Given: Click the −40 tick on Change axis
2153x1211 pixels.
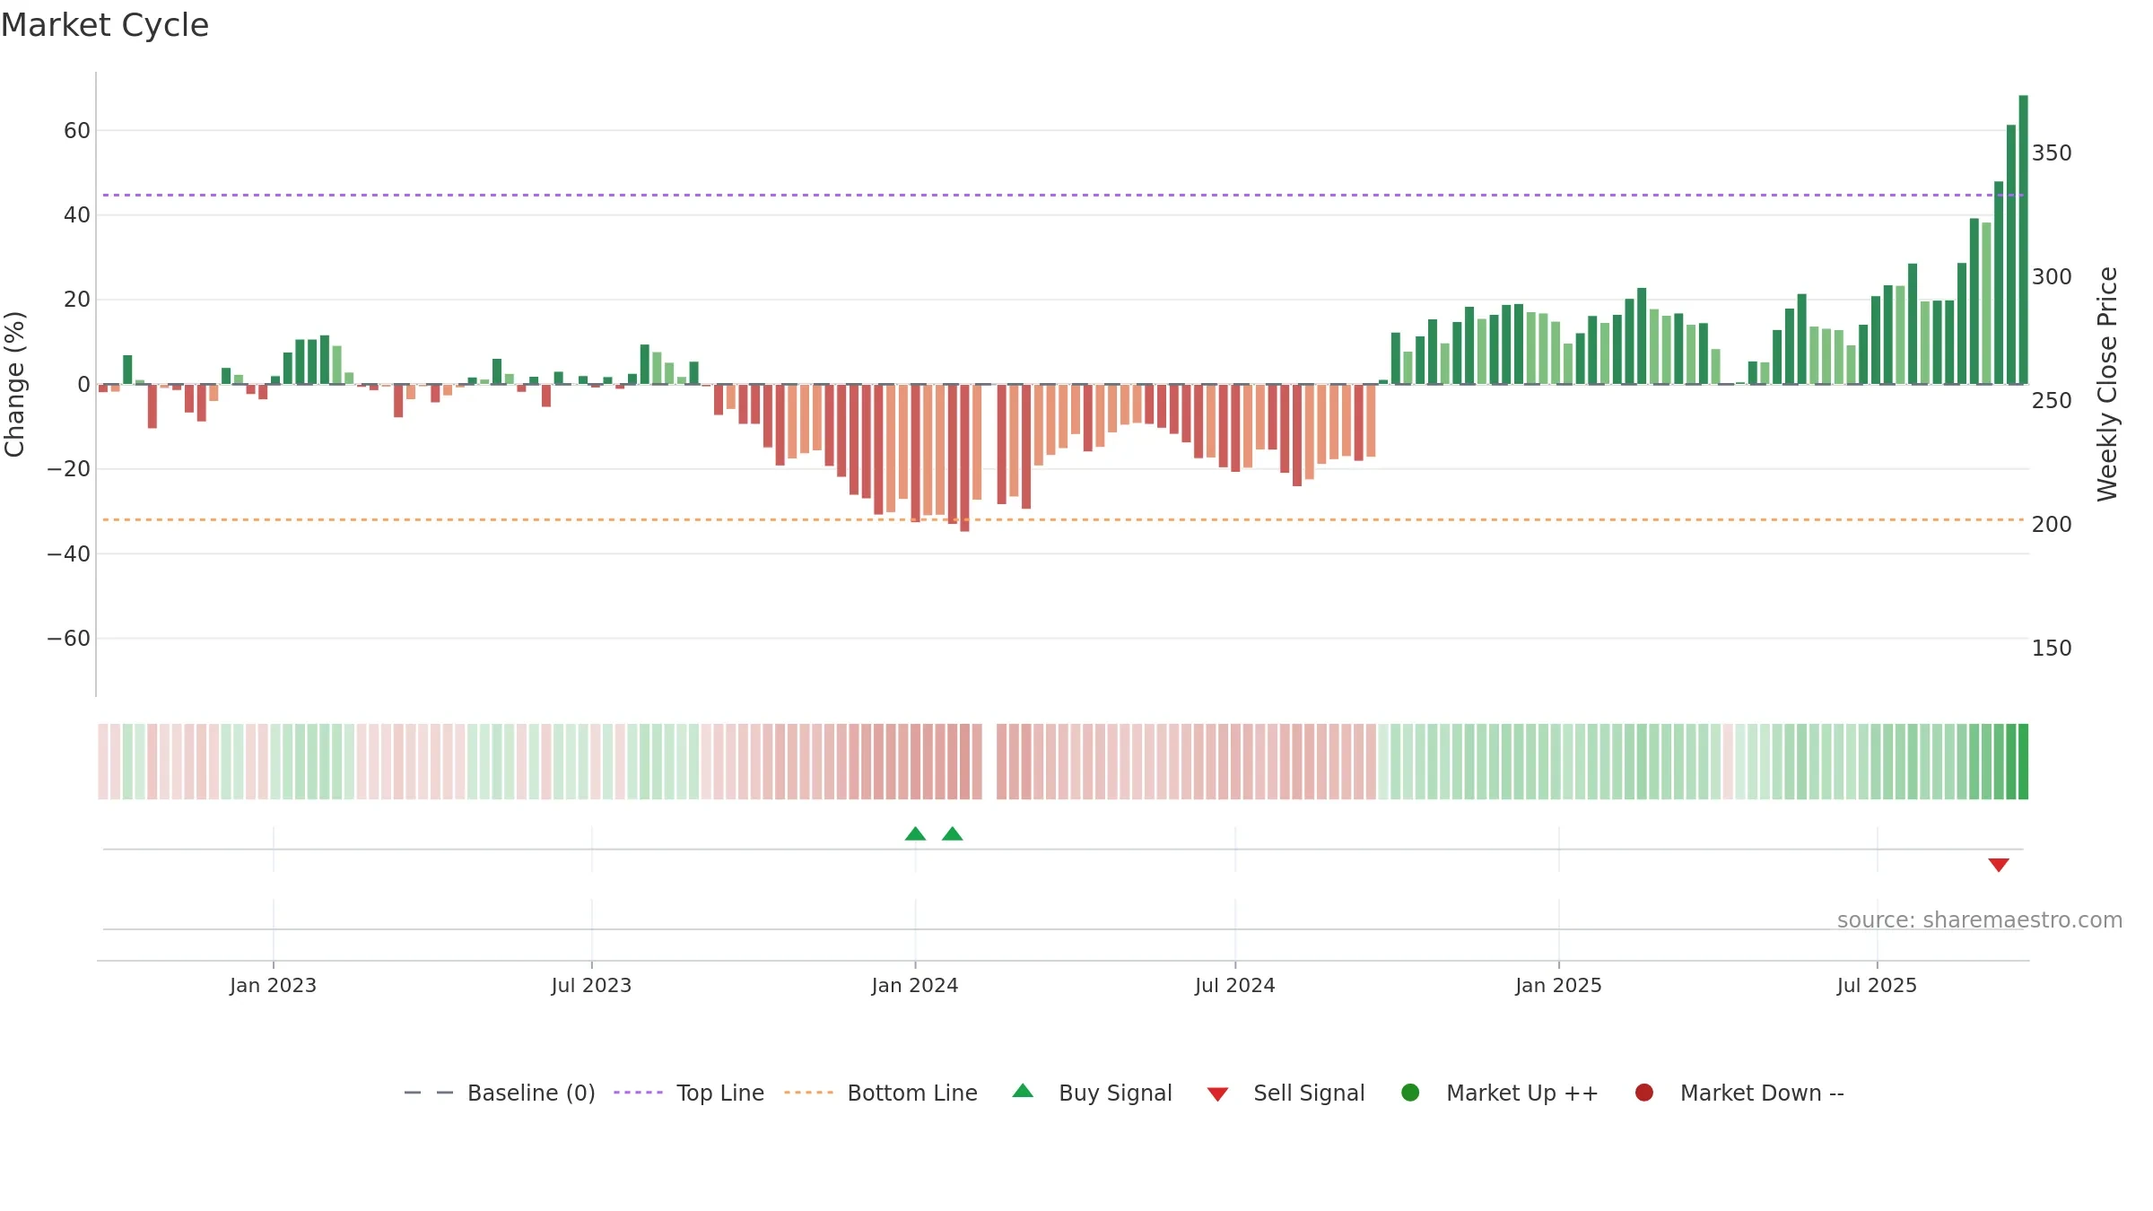Looking at the screenshot, I should click(x=69, y=554).
